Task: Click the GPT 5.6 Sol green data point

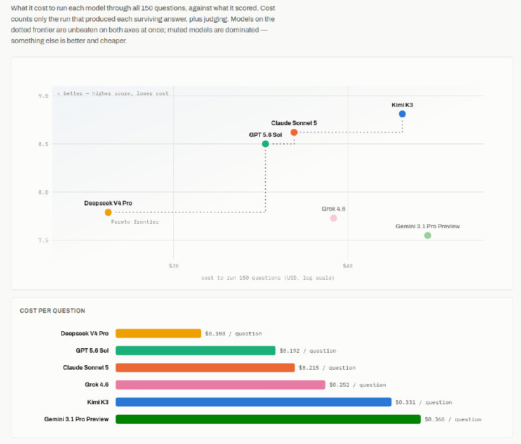Action: [x=265, y=144]
